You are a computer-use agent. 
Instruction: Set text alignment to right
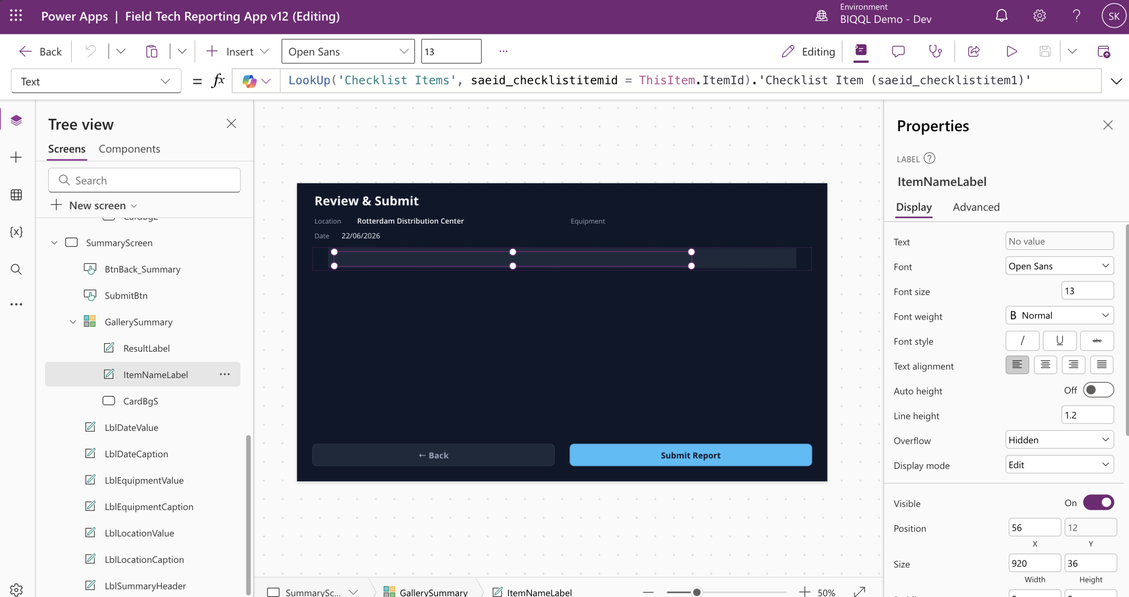pos(1073,365)
